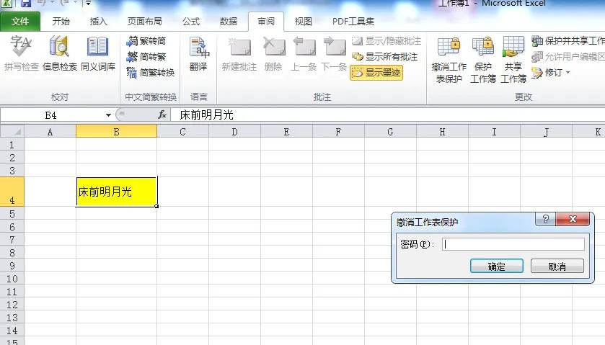Switch to Home (开始) tab

61,21
